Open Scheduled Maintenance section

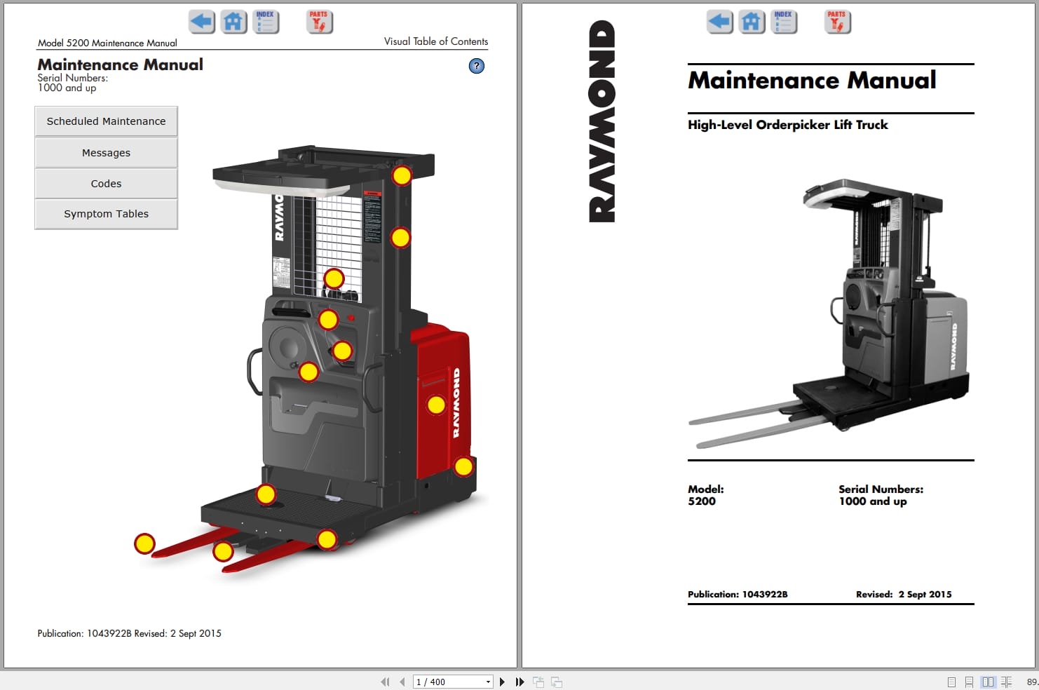106,121
